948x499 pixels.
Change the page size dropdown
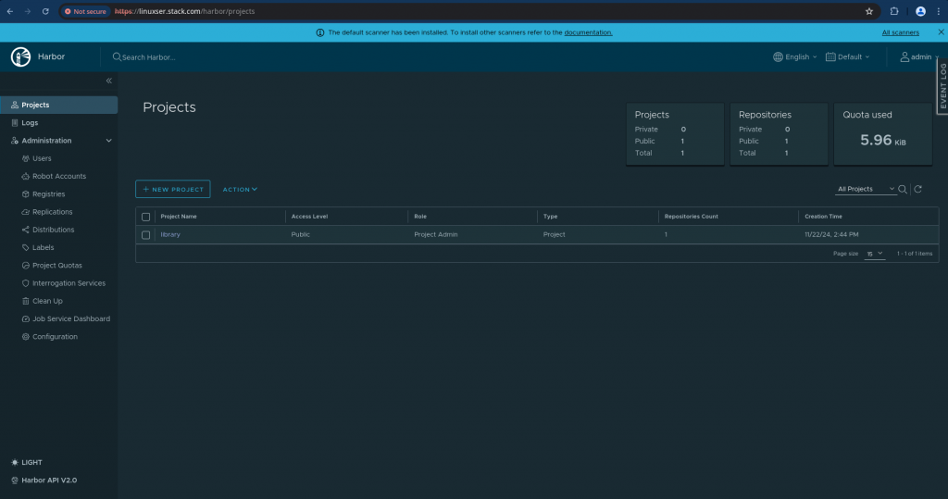click(x=875, y=254)
